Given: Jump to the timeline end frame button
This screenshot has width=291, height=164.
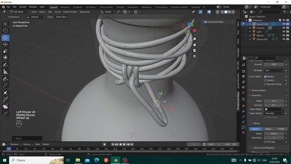Looking at the screenshot, I should pyautogui.click(x=132, y=144).
